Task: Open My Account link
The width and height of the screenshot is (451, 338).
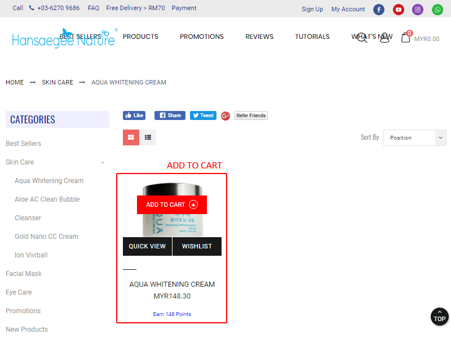Action: [x=348, y=9]
